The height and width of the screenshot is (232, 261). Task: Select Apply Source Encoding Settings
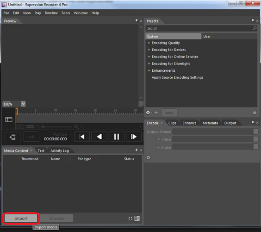tap(177, 77)
